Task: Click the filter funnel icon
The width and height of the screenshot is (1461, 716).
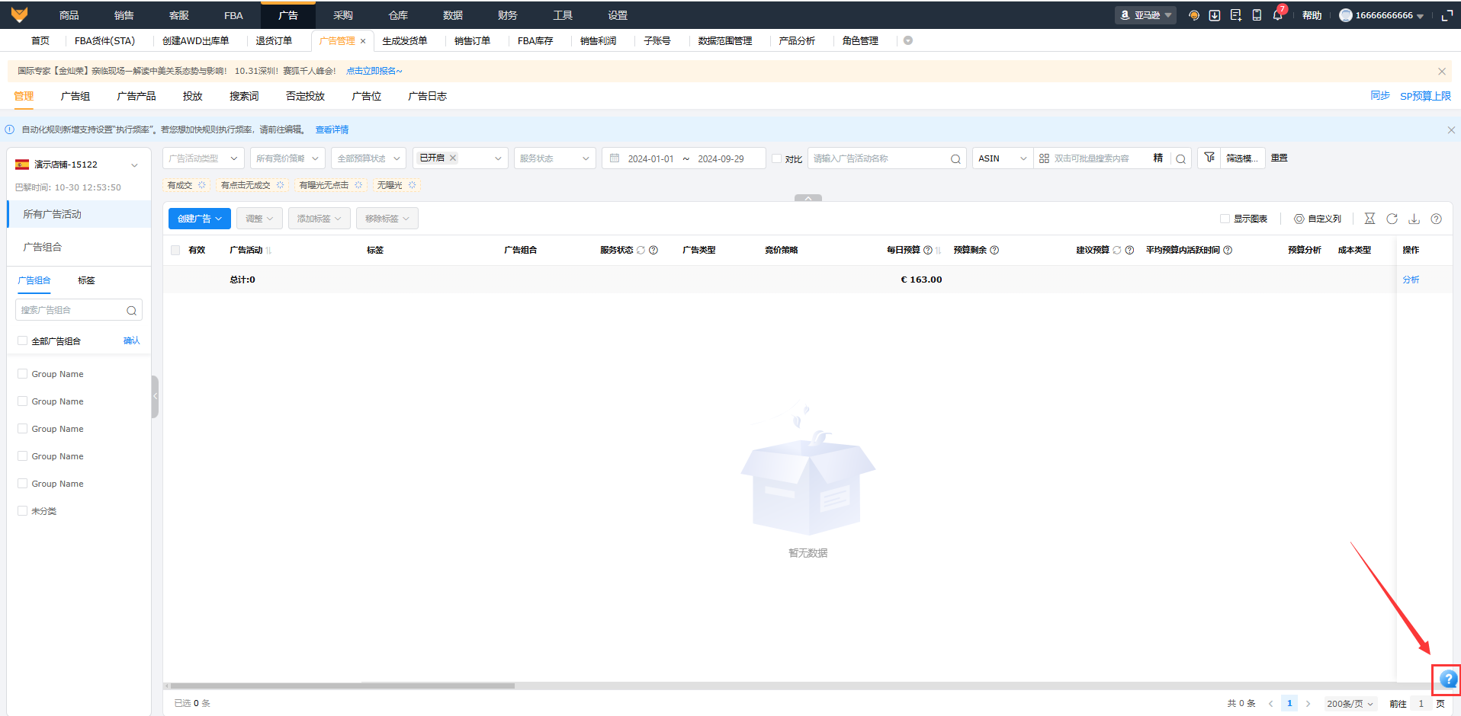Action: pyautogui.click(x=1209, y=158)
